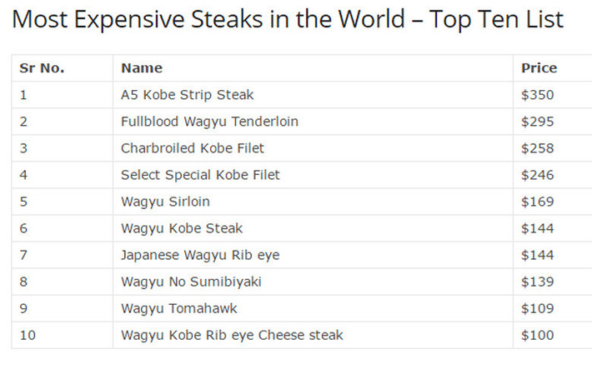The width and height of the screenshot is (592, 369).
Task: Click the $169 price cell
Action: tap(537, 202)
